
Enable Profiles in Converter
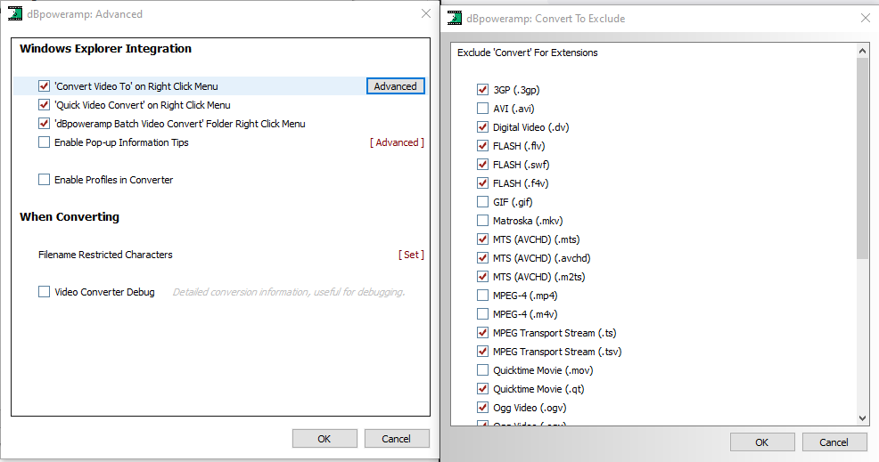coord(44,180)
